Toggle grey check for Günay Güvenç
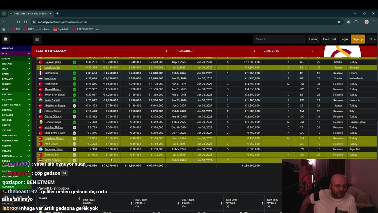The height and width of the screenshot is (213, 378). (x=74, y=117)
